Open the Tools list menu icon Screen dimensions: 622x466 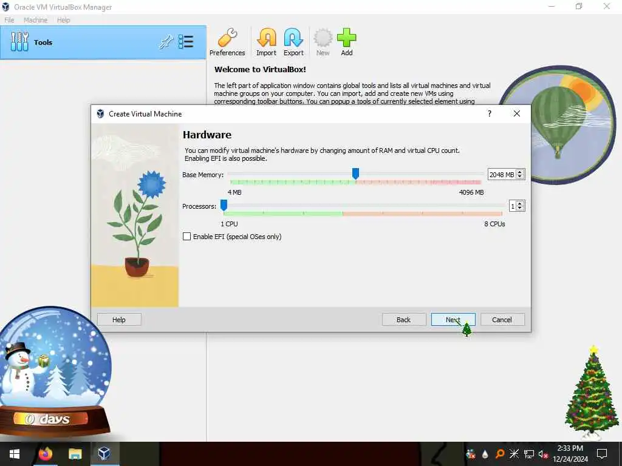click(x=186, y=42)
